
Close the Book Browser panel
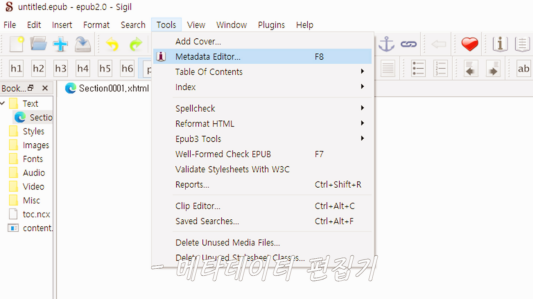pyautogui.click(x=45, y=88)
